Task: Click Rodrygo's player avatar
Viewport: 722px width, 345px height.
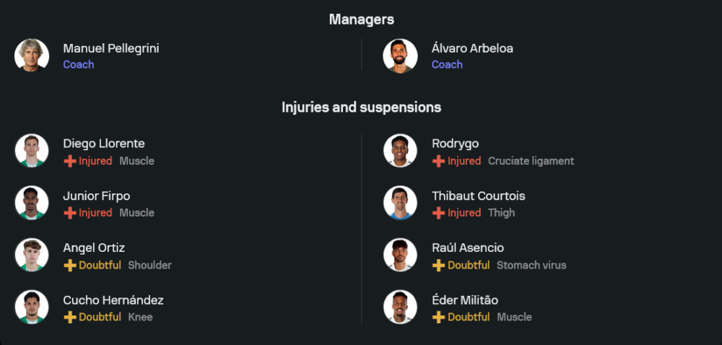Action: coord(400,151)
